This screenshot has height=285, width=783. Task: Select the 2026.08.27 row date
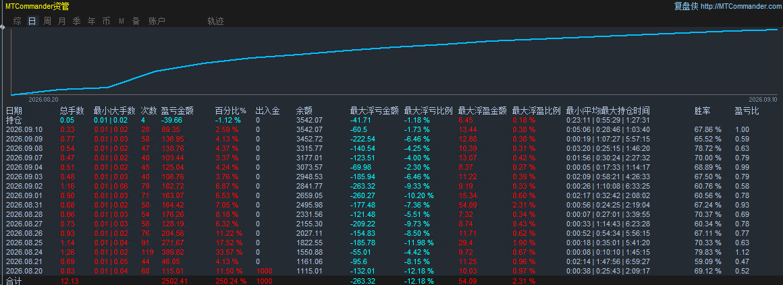pyautogui.click(x=24, y=224)
